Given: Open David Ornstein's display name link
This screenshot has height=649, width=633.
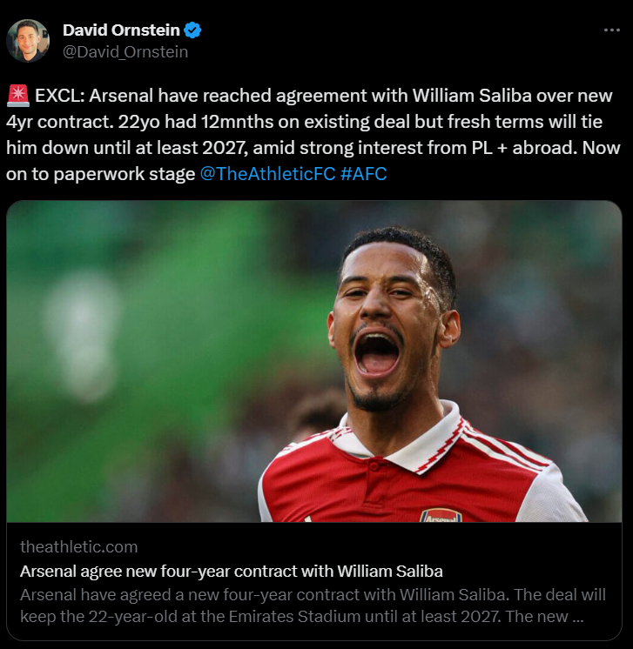Looking at the screenshot, I should pos(121,30).
